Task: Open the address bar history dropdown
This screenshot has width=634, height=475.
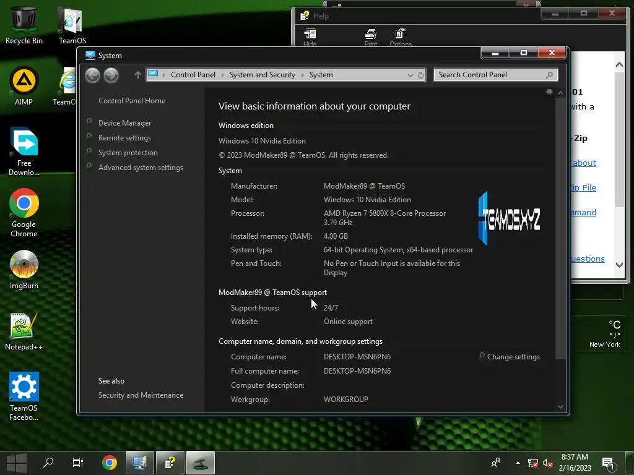Action: 410,75
